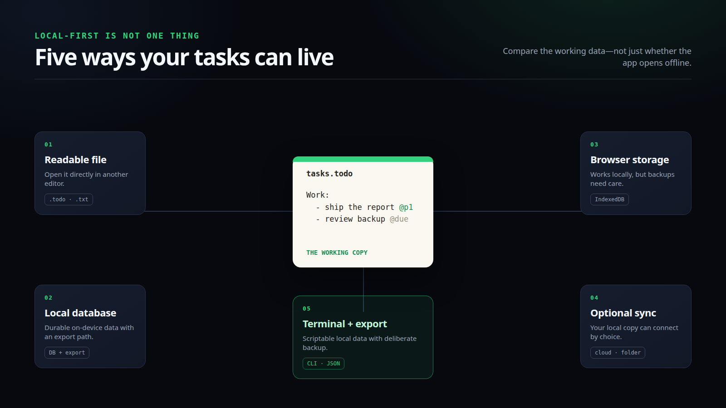Click the 'cloud · folder' tag
This screenshot has height=408, width=726.
tap(618, 353)
